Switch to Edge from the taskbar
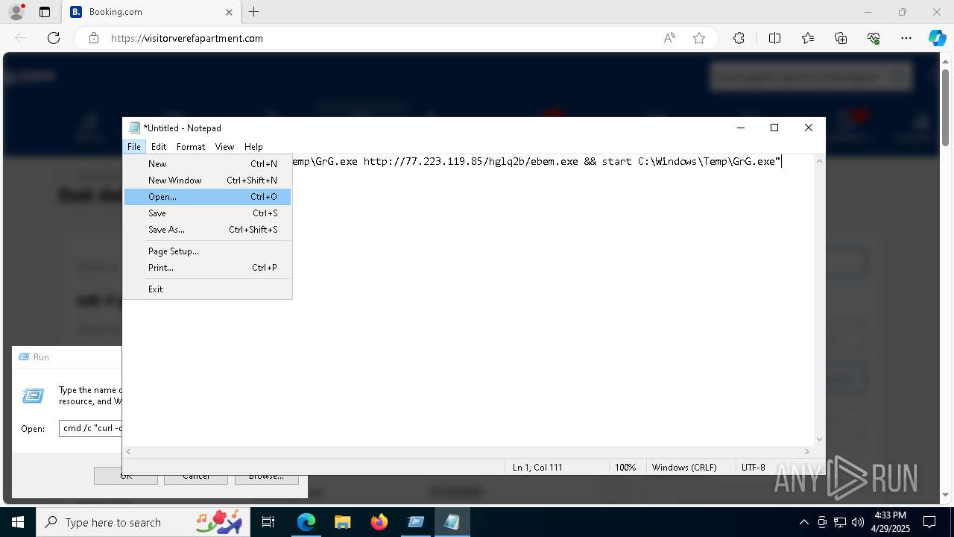 coord(306,522)
